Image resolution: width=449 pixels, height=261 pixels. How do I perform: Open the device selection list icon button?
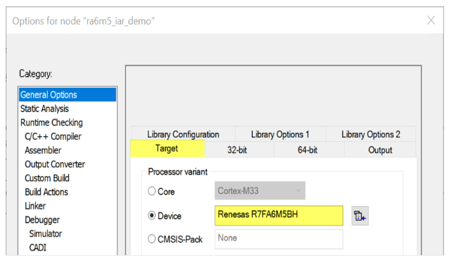(x=360, y=216)
